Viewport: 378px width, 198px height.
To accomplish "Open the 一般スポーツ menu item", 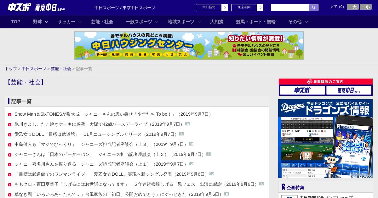I will [139, 22].
